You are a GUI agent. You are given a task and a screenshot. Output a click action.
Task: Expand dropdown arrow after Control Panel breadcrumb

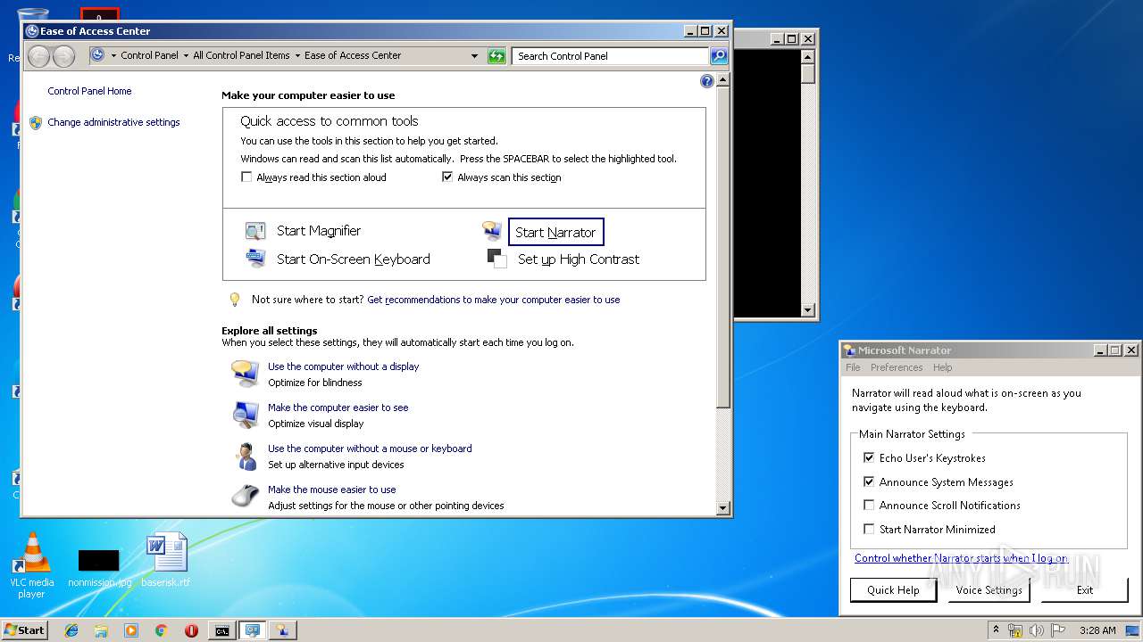tap(186, 55)
